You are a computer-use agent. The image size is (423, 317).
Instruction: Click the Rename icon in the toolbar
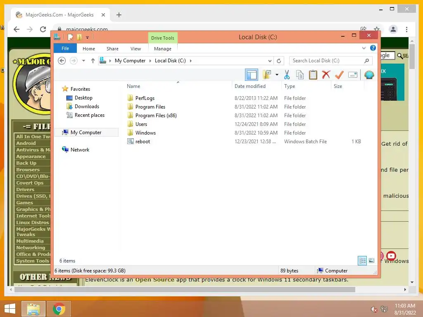353,75
